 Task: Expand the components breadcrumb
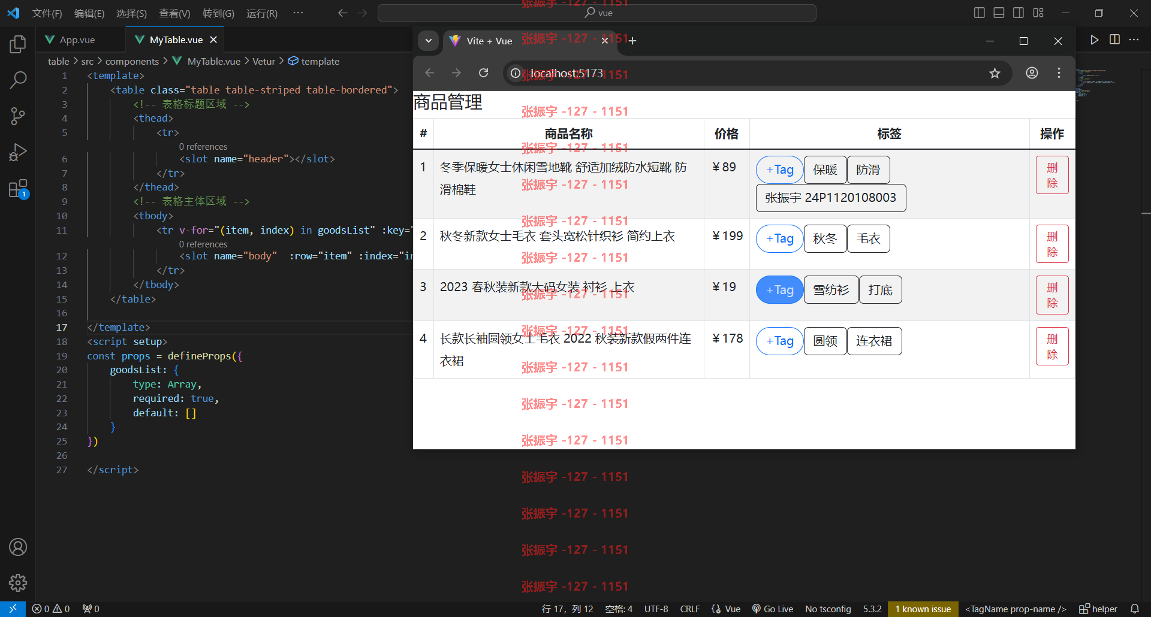[x=132, y=61]
